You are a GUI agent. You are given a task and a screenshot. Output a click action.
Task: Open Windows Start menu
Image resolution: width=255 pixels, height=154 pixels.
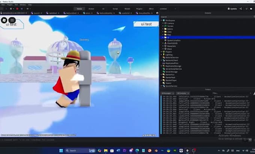[61, 151]
